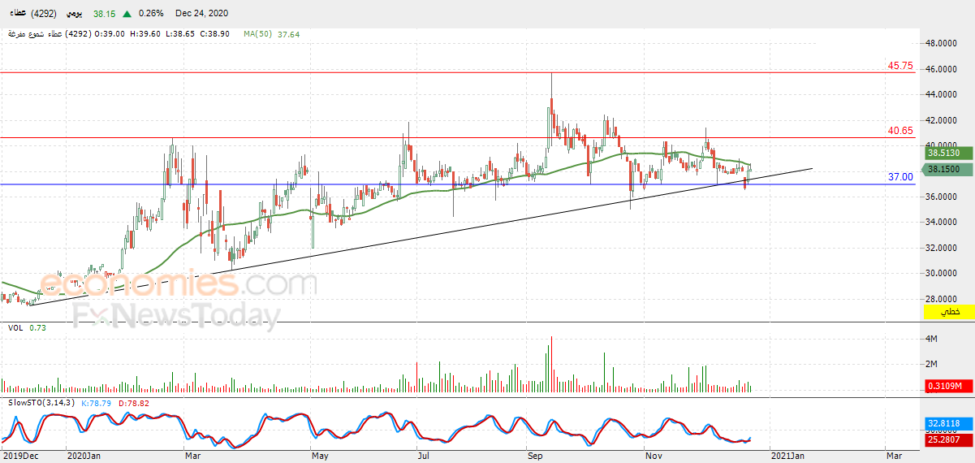This screenshot has height=463, width=975.
Task: Click the blue 32.8118 stochastic K tag
Action: 945,423
